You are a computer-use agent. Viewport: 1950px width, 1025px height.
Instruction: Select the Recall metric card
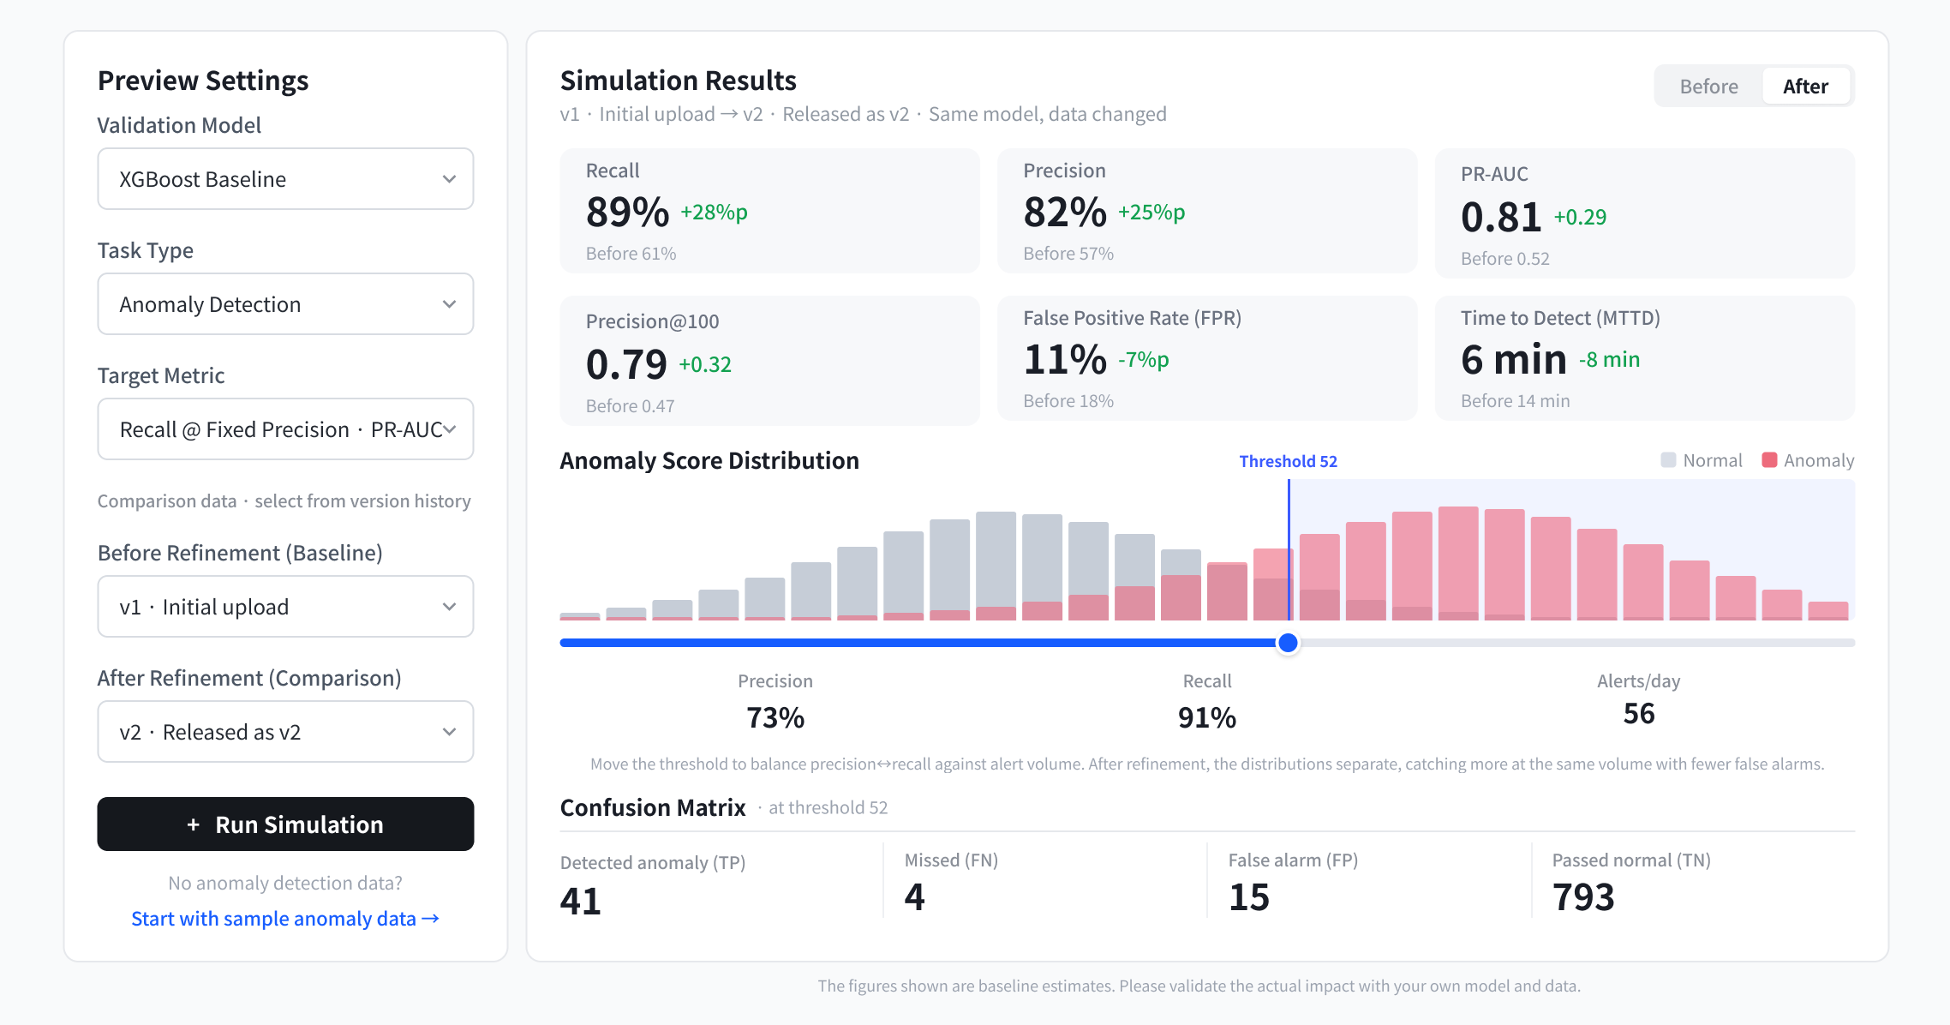(x=769, y=211)
